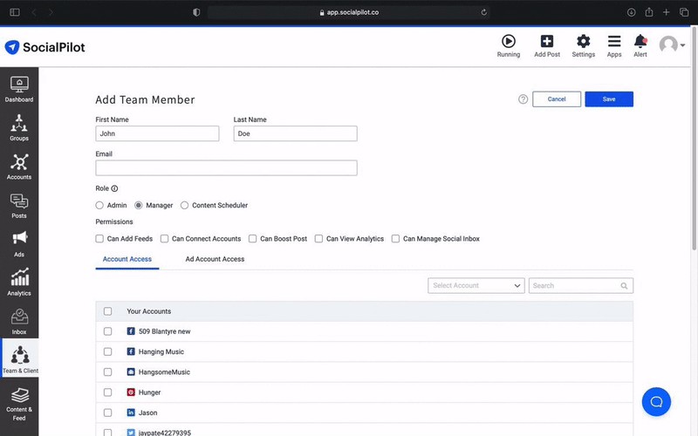Open the Analytics sidebar icon
Screen dimensions: 698x436
[x=19, y=283]
